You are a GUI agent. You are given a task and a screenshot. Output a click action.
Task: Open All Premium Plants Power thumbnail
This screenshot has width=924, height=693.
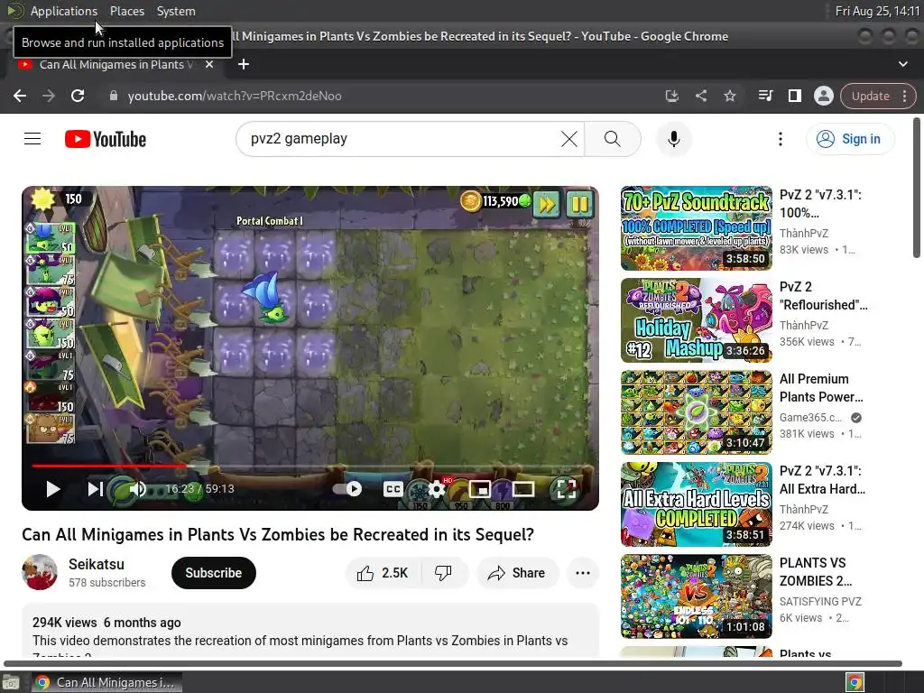(x=696, y=411)
